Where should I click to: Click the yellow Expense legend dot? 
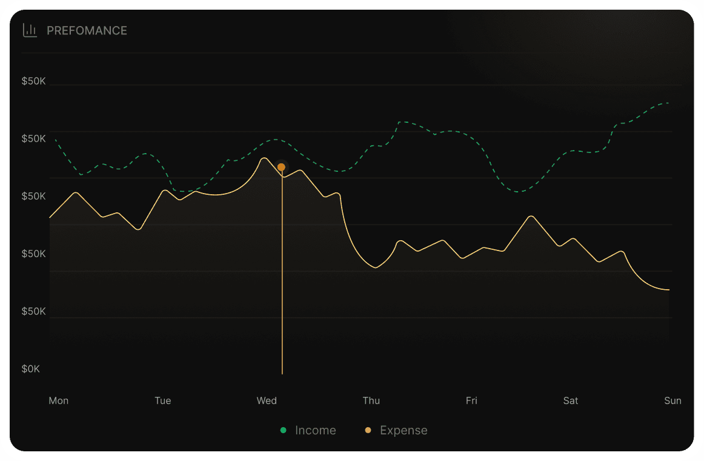368,430
